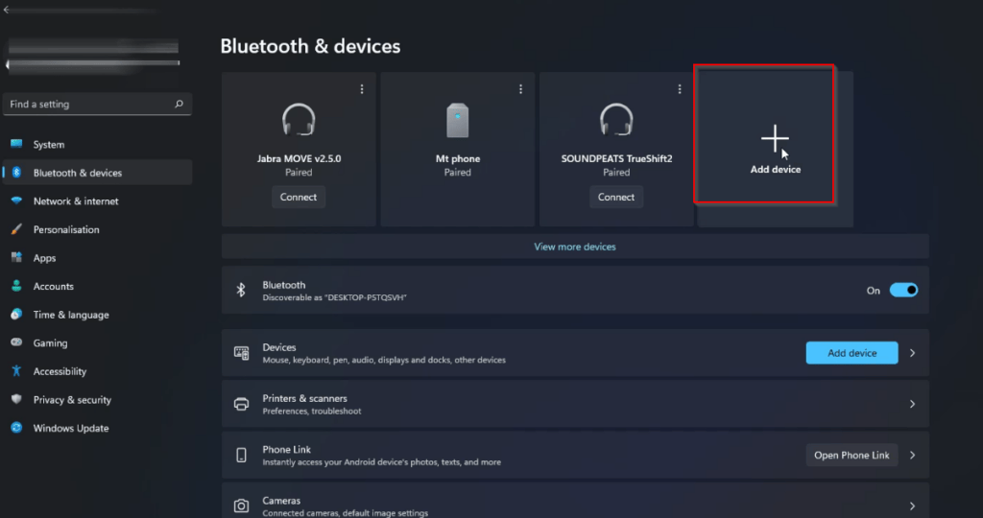Click the Mt phone device icon
The height and width of the screenshot is (518, 983).
coord(458,120)
